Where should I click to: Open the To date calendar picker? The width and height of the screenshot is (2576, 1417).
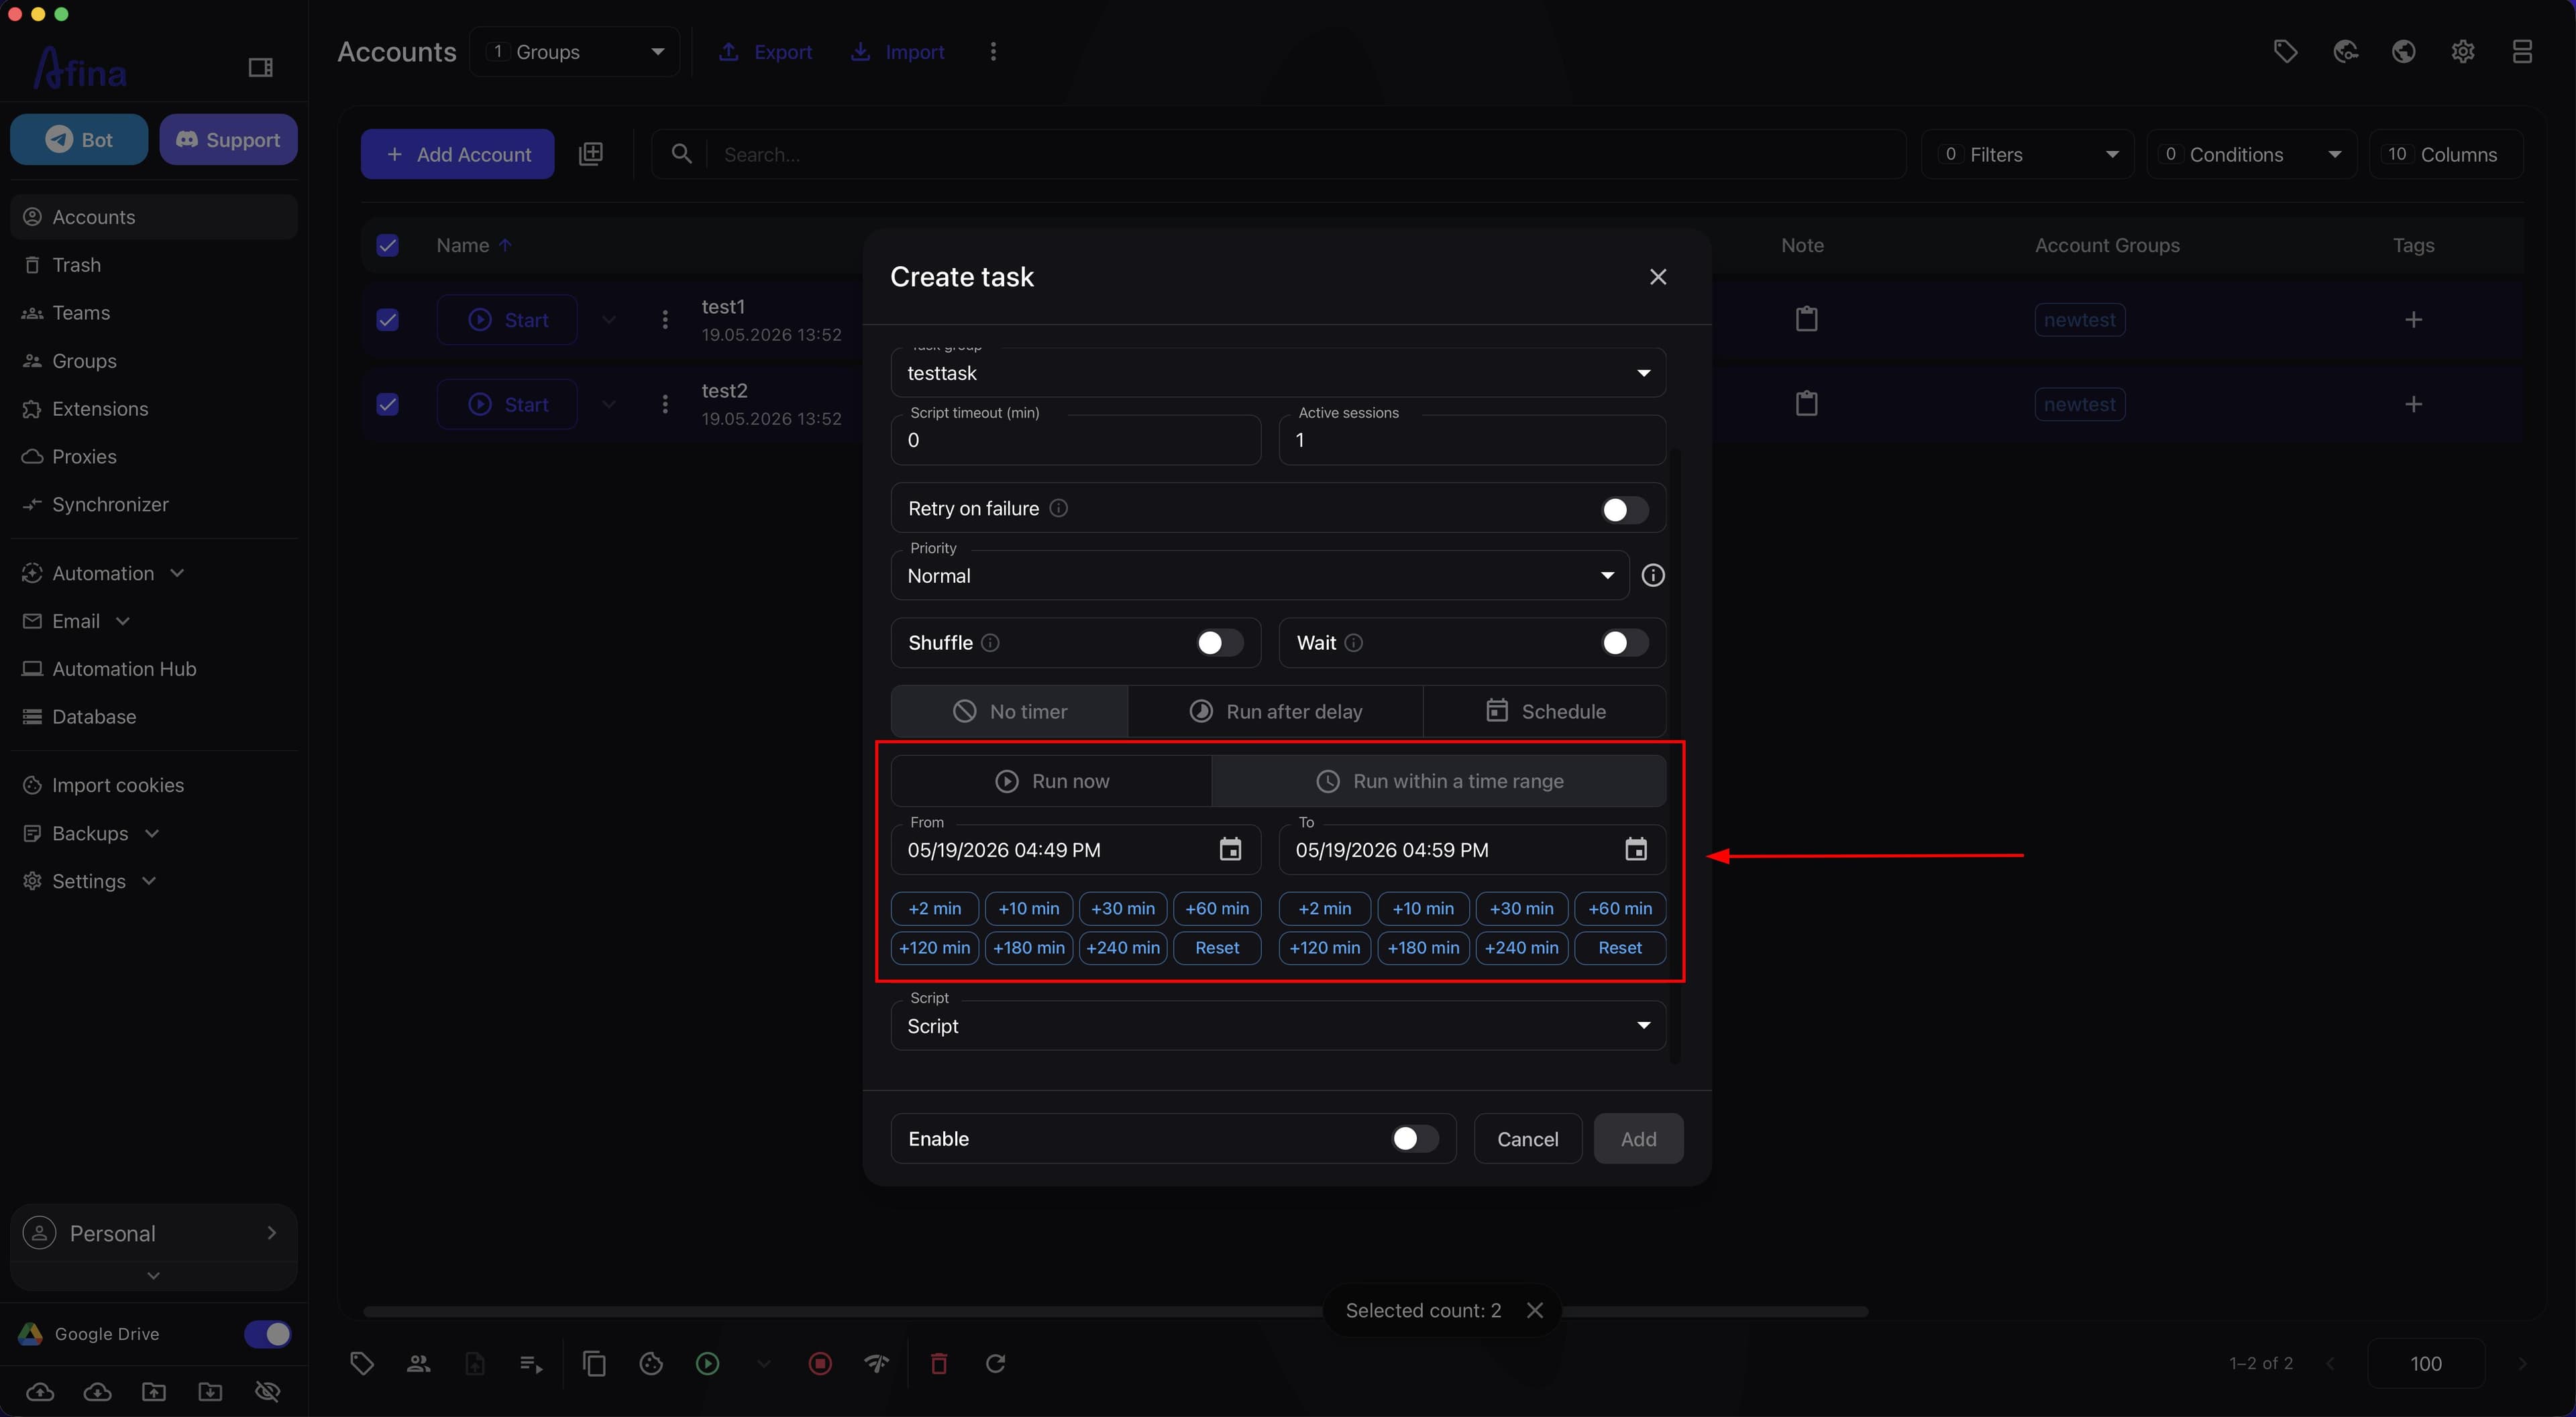1635,849
